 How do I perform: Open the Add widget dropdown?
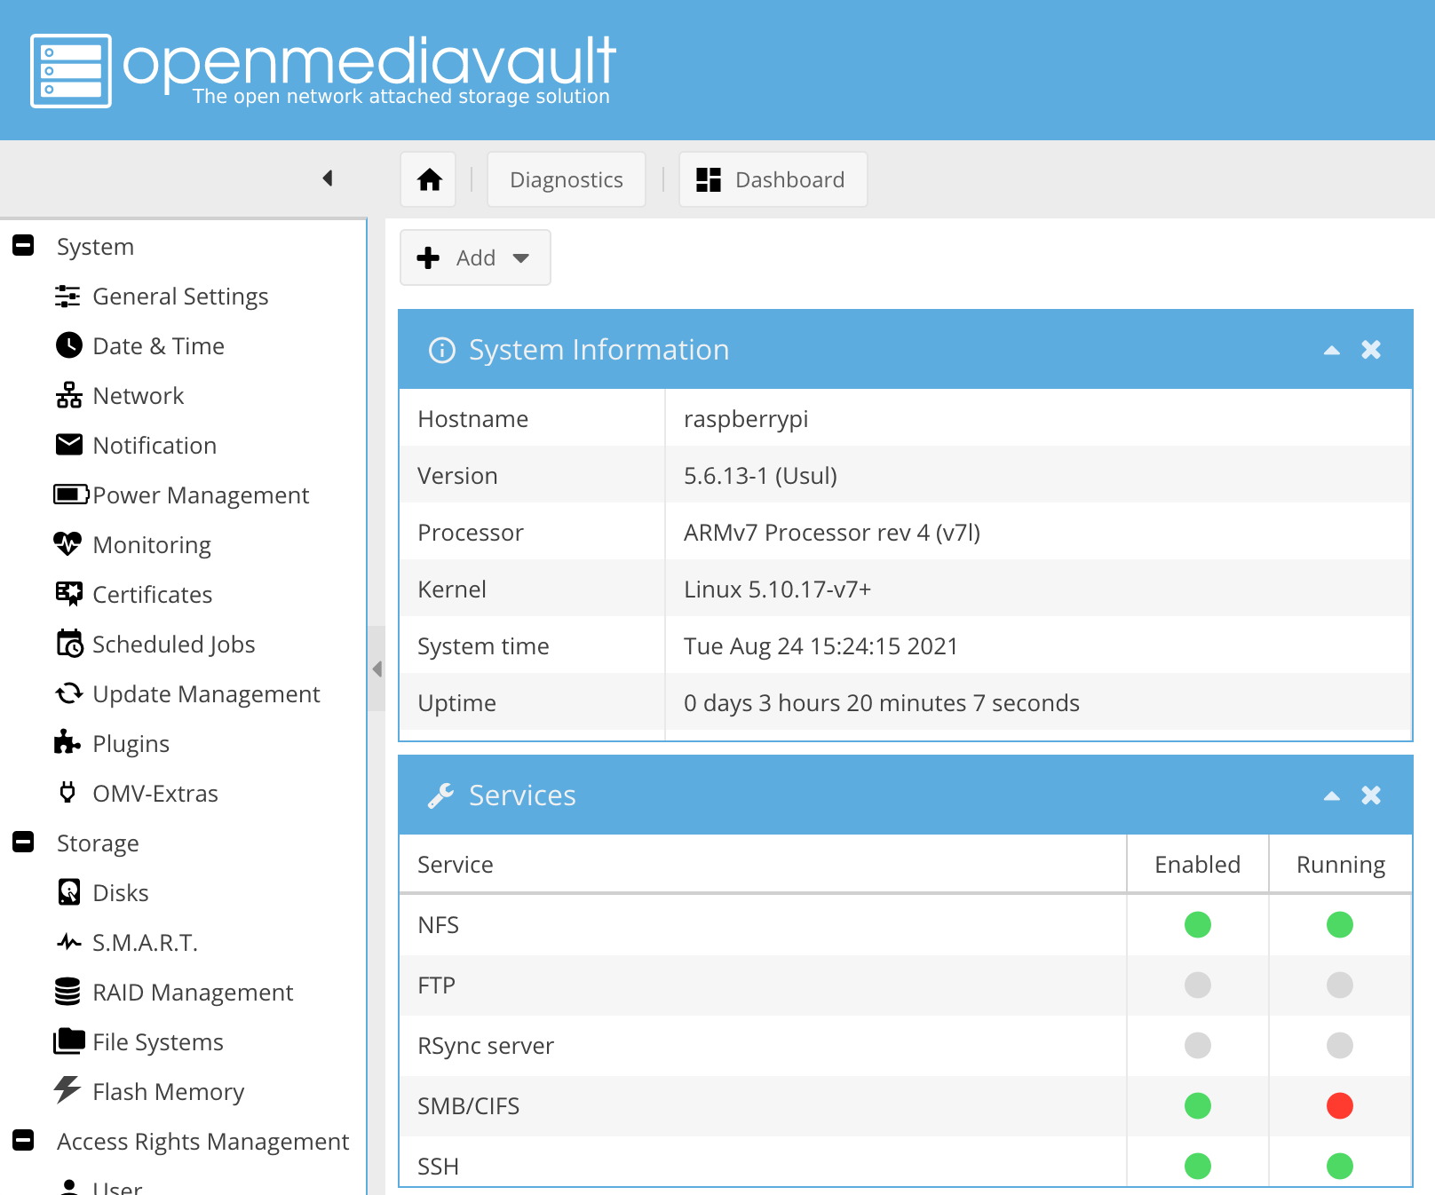click(475, 257)
